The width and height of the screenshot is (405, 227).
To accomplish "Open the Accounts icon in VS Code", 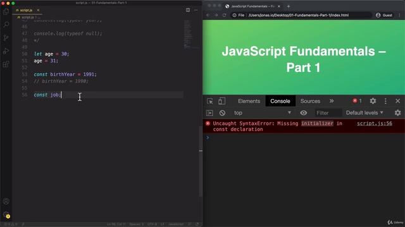I will coord(6,201).
